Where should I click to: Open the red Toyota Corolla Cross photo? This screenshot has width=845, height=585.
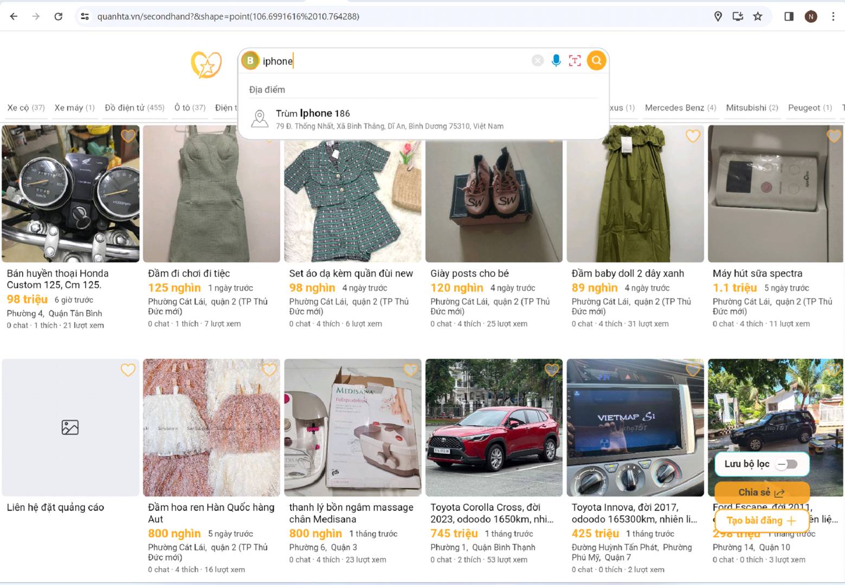point(494,427)
